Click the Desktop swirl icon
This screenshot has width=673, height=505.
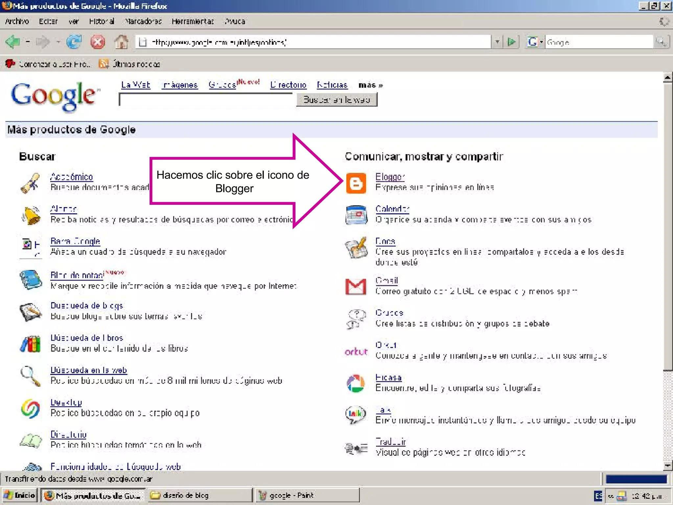pos(30,408)
